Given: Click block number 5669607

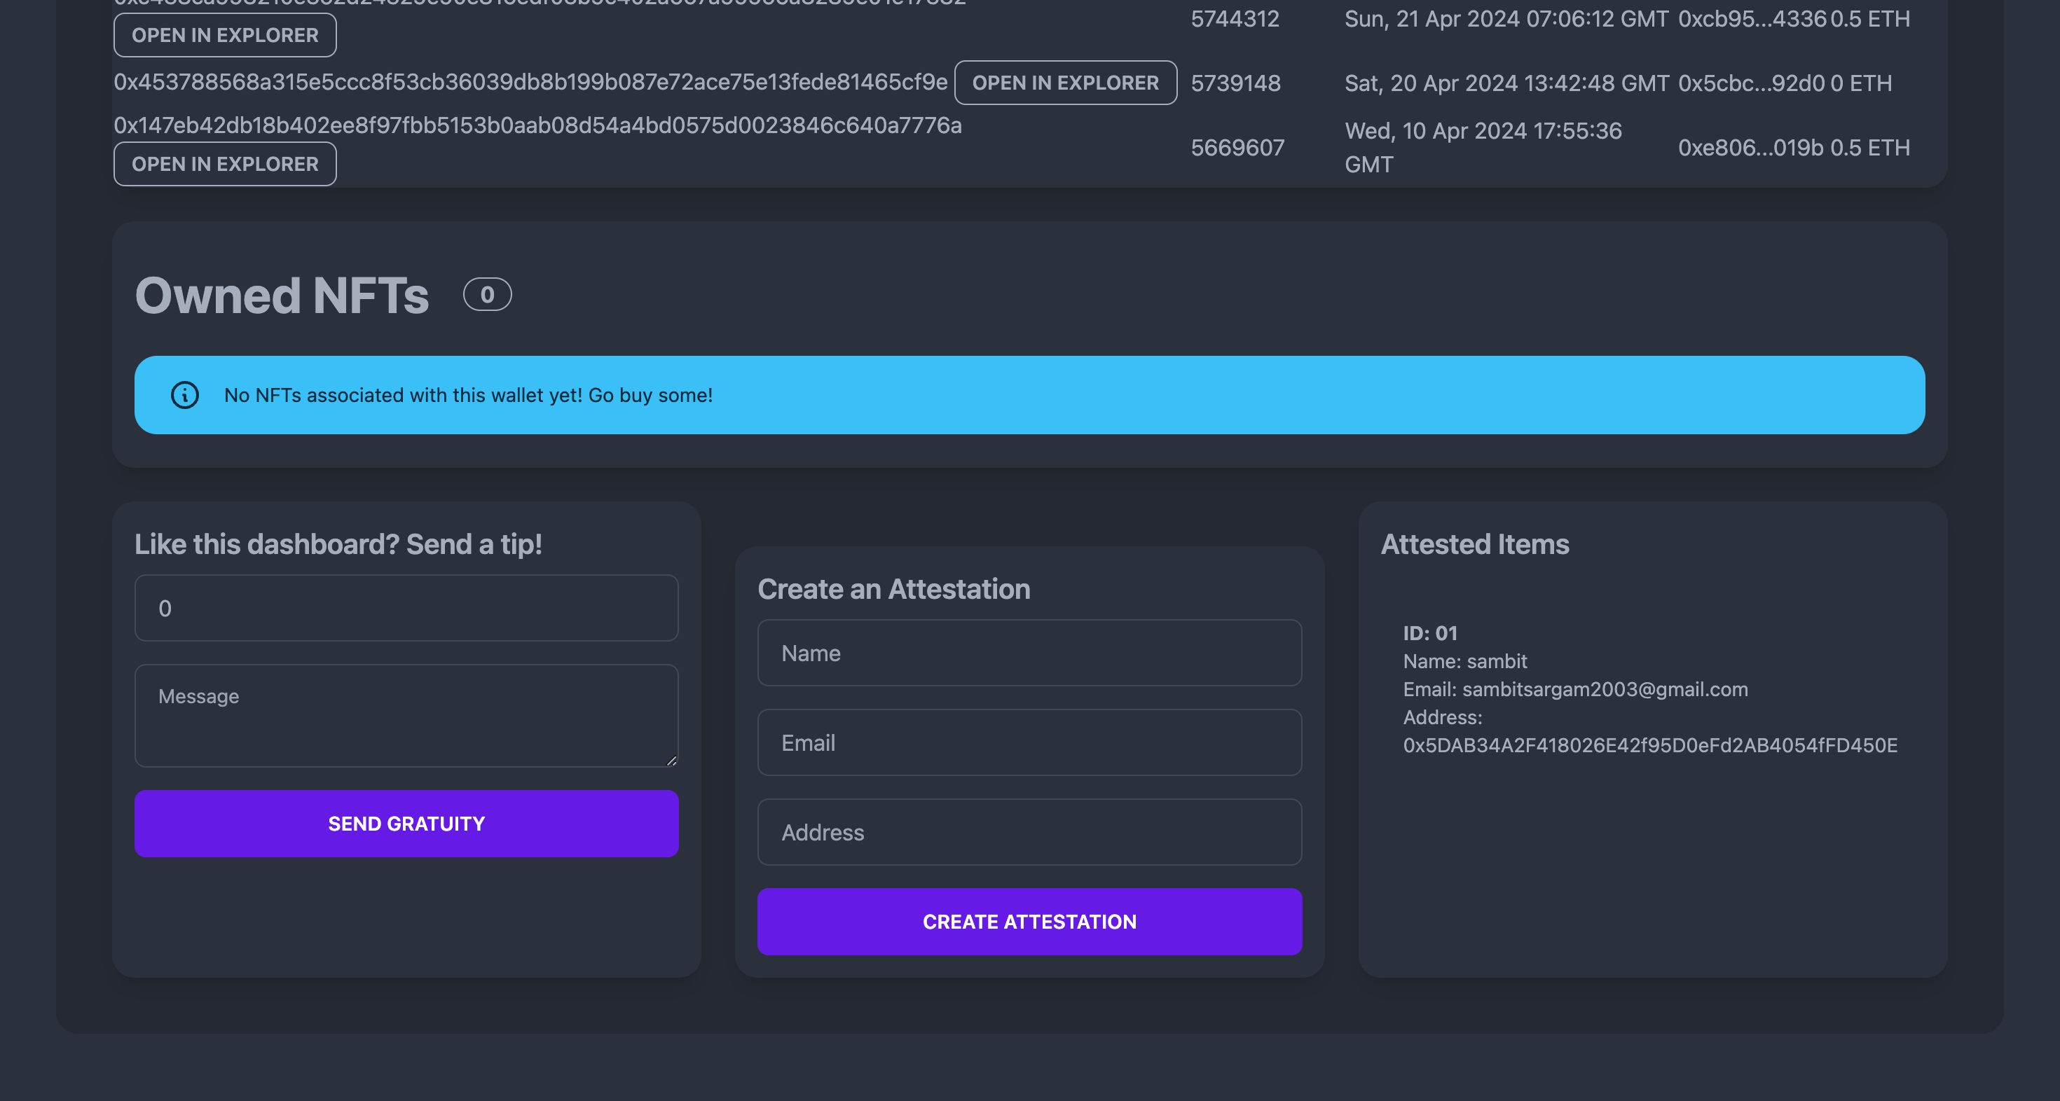Looking at the screenshot, I should (x=1237, y=147).
